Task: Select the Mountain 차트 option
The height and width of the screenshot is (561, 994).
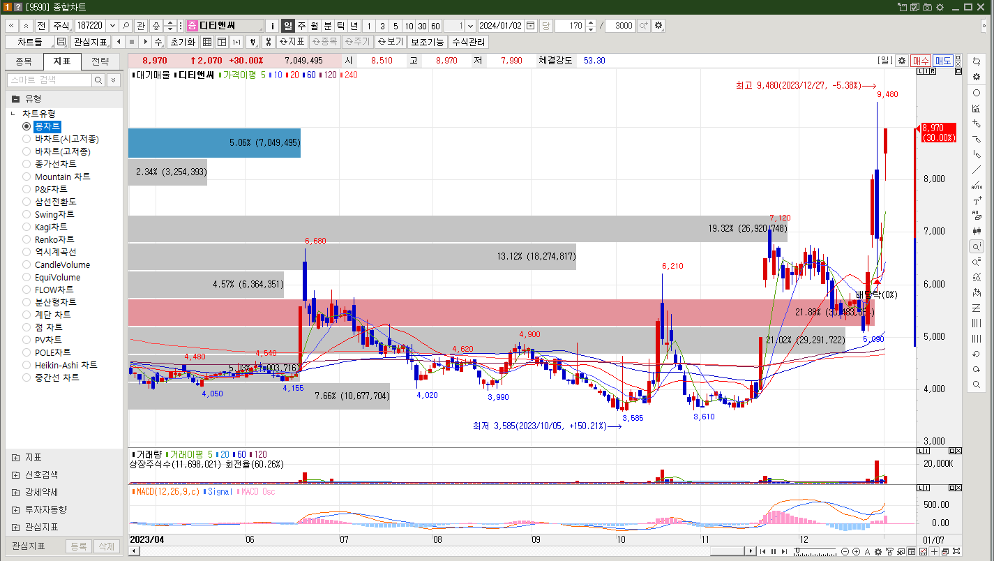Action: click(56, 177)
